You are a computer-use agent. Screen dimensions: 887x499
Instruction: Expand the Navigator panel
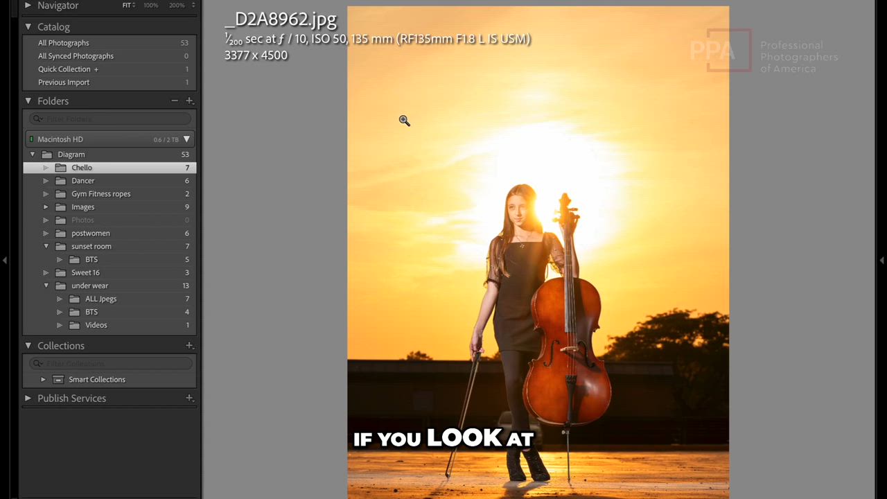pyautogui.click(x=28, y=6)
